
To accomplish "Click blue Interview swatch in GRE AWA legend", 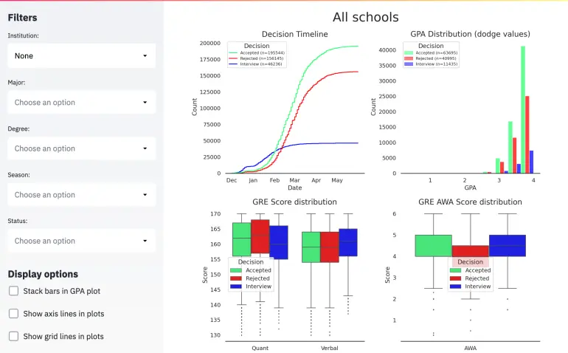I will [x=455, y=287].
